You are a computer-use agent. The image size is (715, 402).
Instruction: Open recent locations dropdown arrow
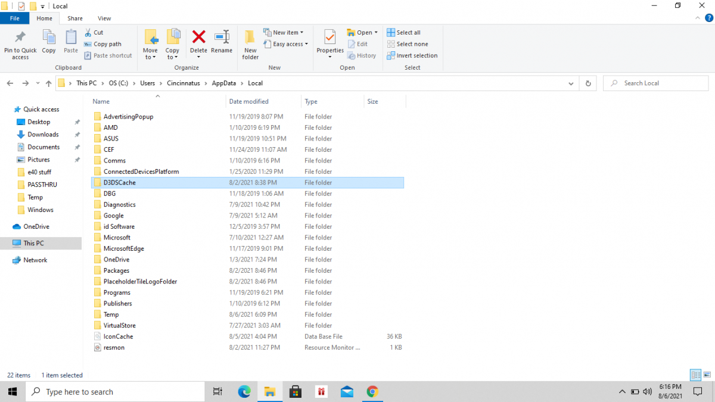point(38,83)
